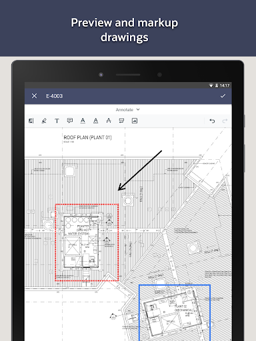Select the strikethrough text tool
Screen dimensions: 256x341
(109, 121)
